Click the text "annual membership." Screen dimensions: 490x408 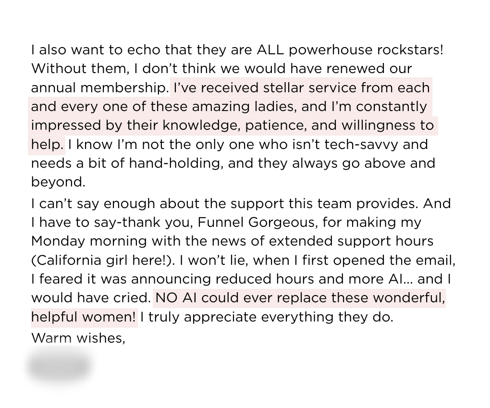(100, 88)
